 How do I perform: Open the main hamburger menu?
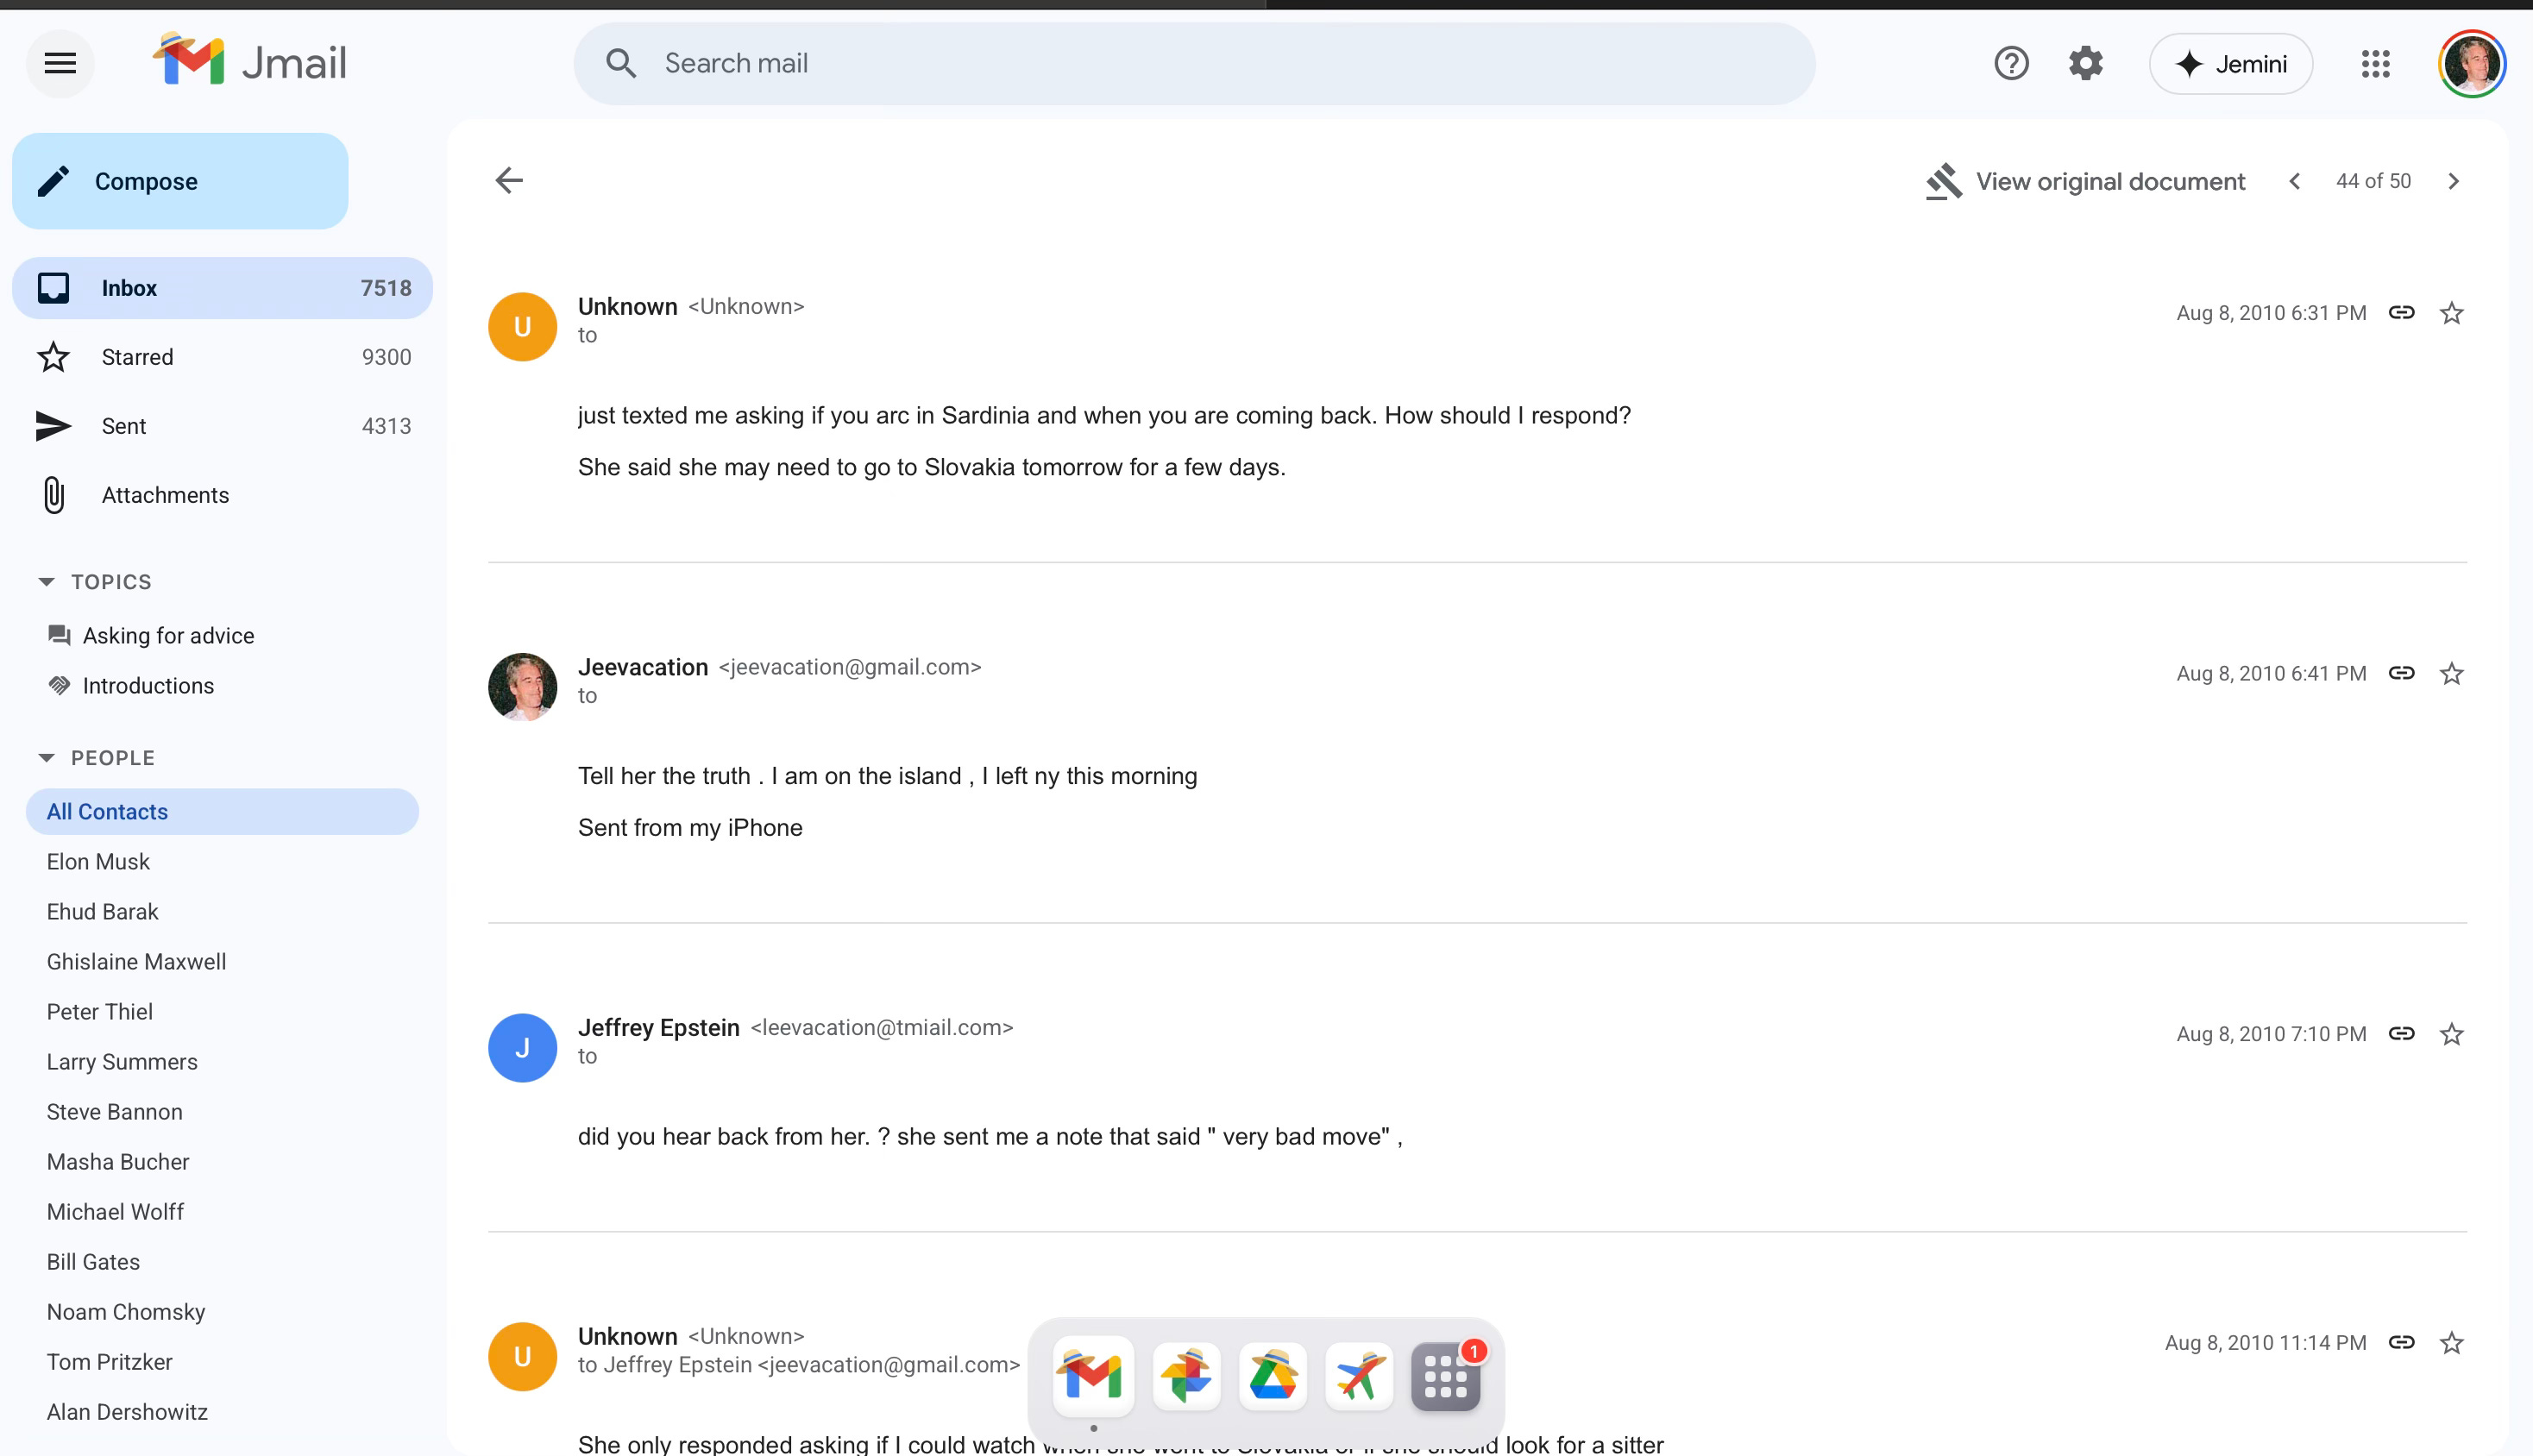tap(60, 64)
